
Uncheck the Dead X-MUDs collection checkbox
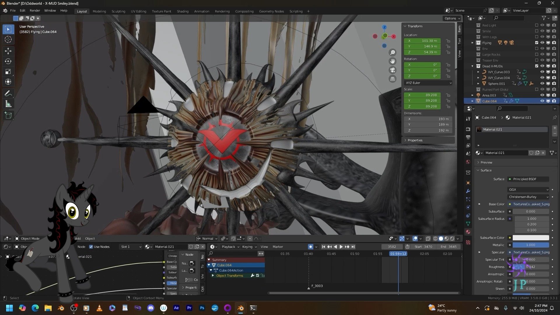tap(537, 66)
